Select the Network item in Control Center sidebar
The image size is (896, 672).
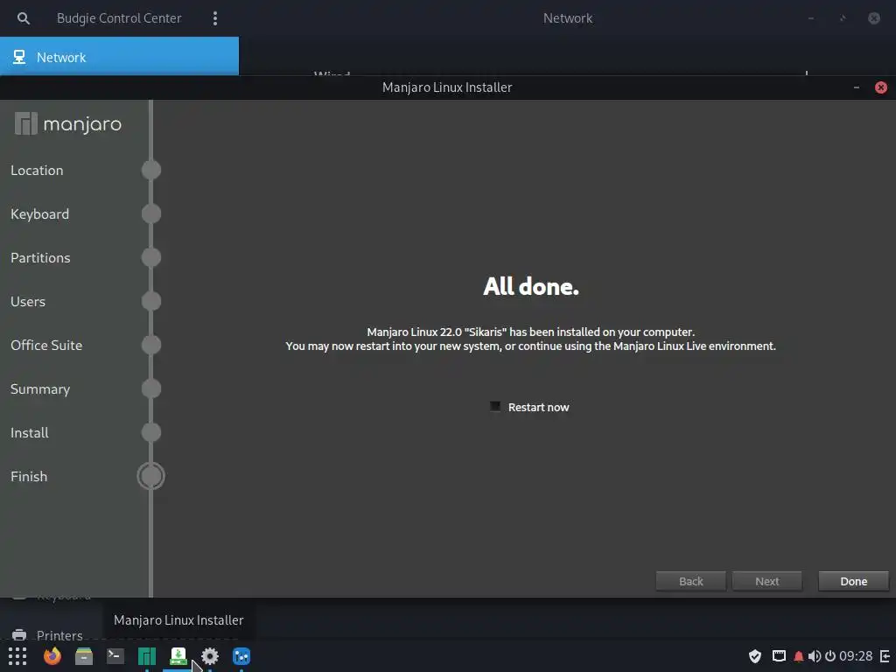click(x=119, y=57)
